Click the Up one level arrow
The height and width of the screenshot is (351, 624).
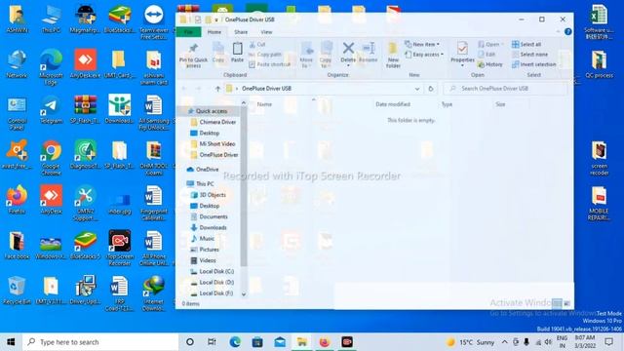217,89
